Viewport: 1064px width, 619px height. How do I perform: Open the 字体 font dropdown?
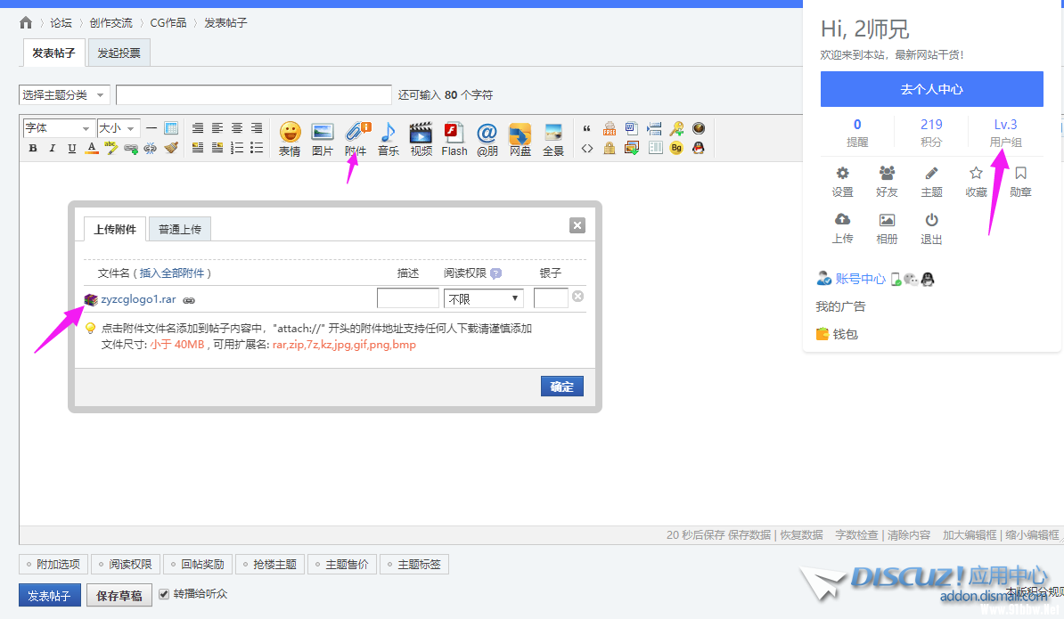tap(58, 128)
